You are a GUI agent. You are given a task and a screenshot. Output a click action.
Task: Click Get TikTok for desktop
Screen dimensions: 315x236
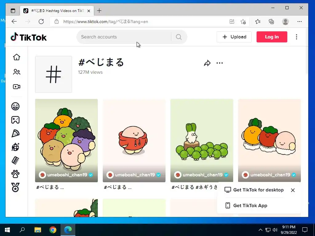coord(254,190)
